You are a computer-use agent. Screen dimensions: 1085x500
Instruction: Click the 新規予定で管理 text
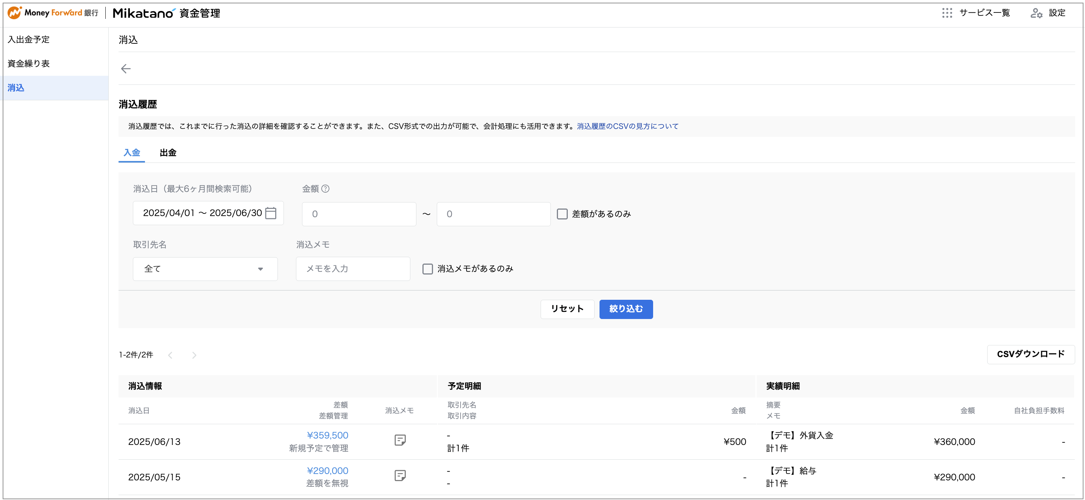(x=318, y=448)
